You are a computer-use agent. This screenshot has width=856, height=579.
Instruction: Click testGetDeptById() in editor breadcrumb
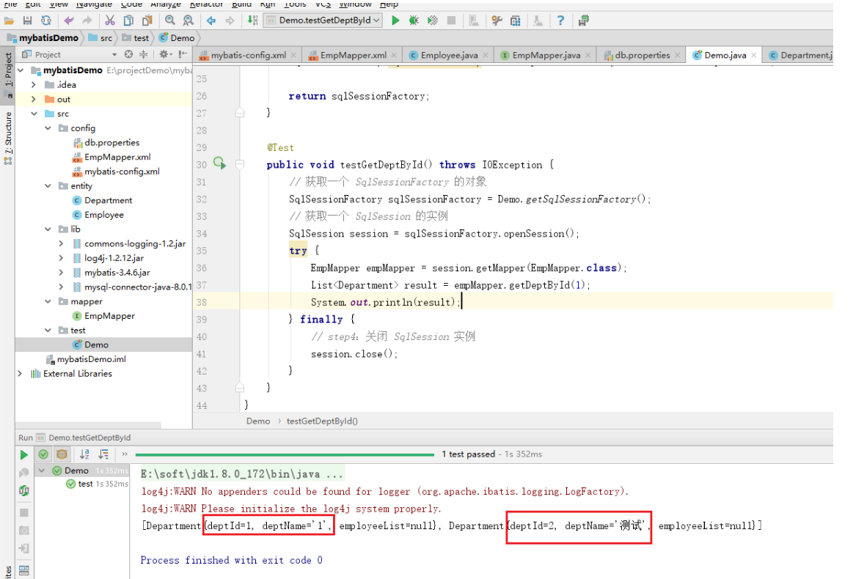click(322, 421)
